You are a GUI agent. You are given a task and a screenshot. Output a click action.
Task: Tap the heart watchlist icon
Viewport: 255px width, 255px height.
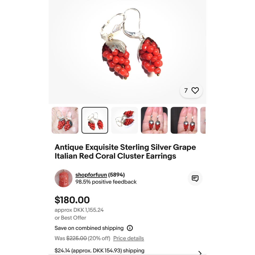point(195,90)
